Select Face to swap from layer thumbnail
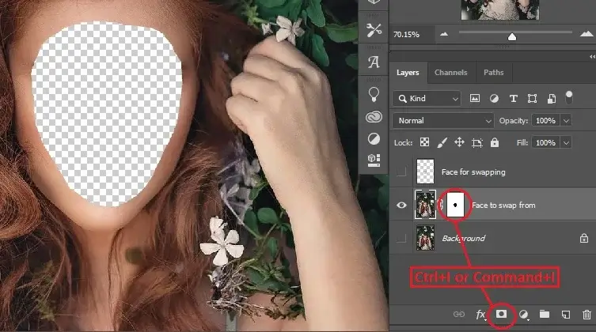This screenshot has height=332, width=596. (425, 205)
